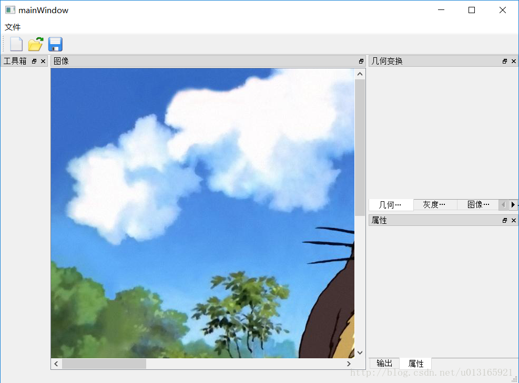519x383 pixels.
Task: Float the 工具箱 dock panel
Action: point(34,61)
